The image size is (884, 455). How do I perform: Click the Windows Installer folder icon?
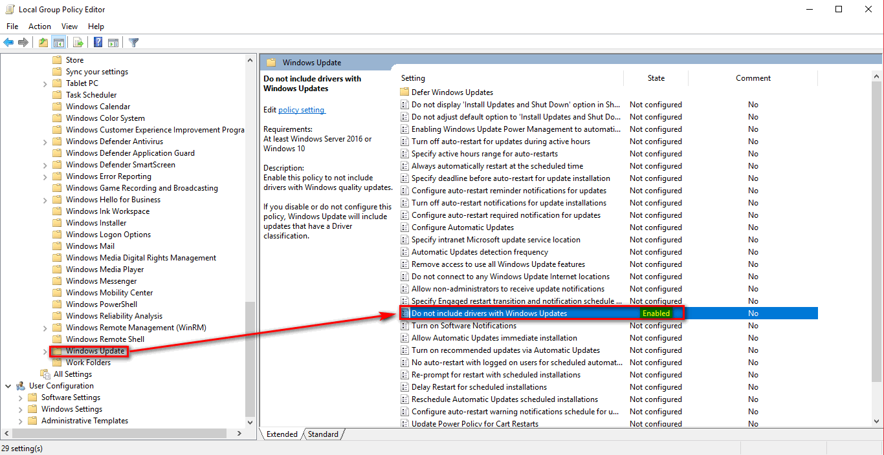point(57,223)
